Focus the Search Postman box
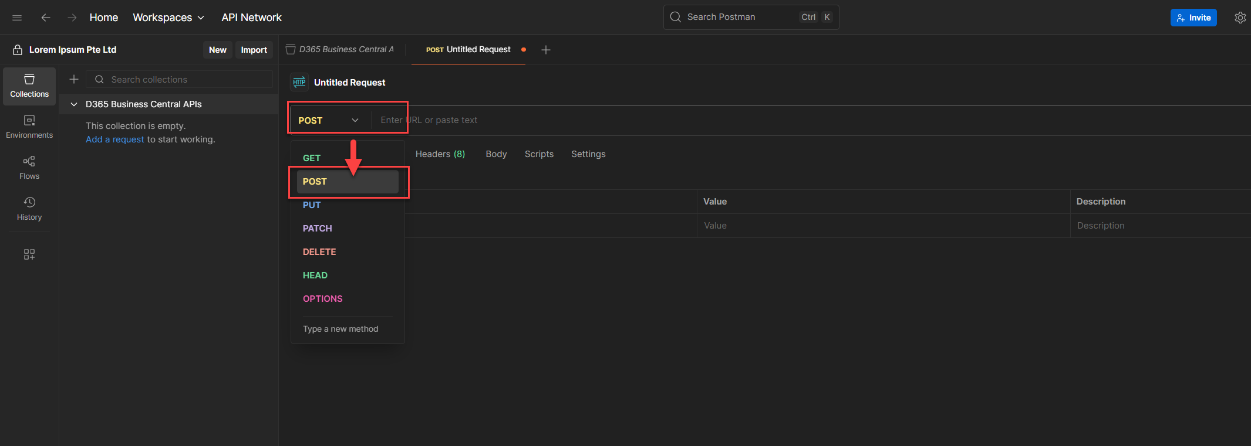The height and width of the screenshot is (446, 1251). click(751, 17)
